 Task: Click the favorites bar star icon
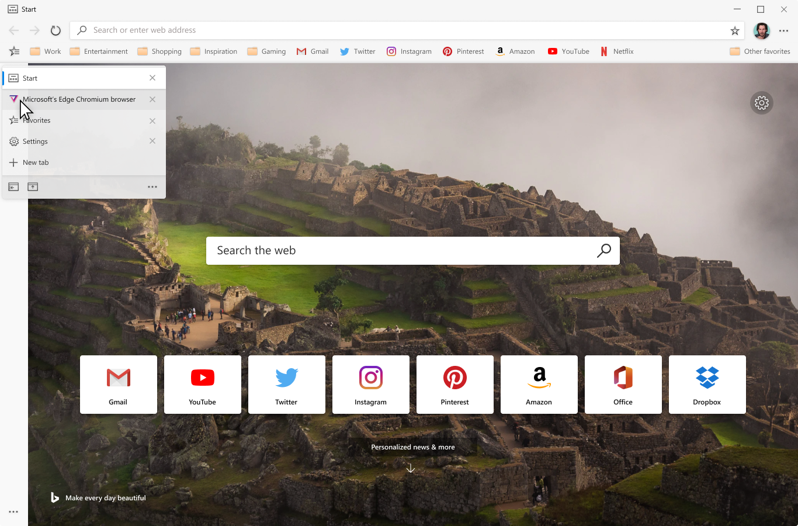tap(14, 51)
